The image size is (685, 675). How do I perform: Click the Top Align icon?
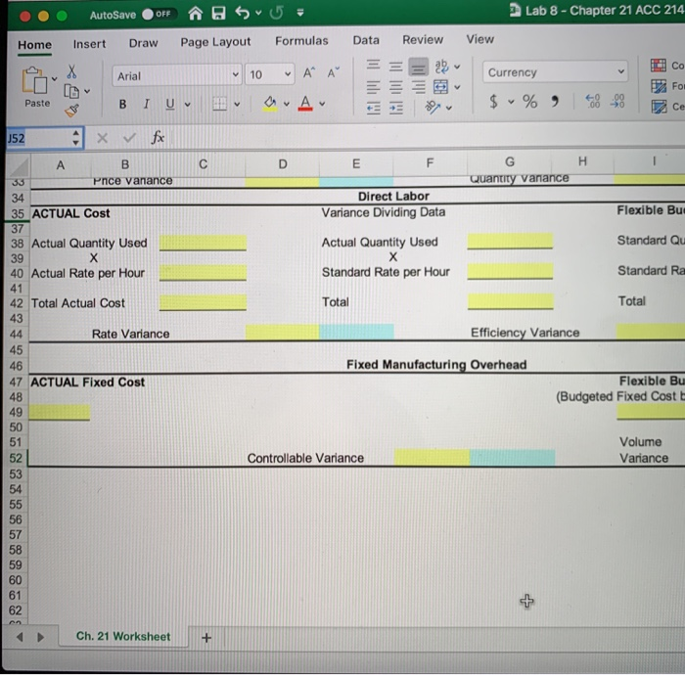[x=373, y=66]
